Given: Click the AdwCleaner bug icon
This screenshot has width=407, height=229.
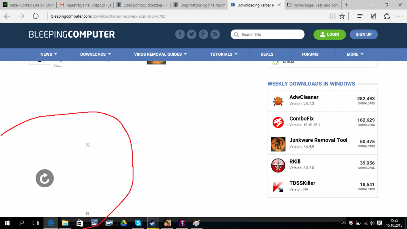Looking at the screenshot, I should pyautogui.click(x=278, y=101).
